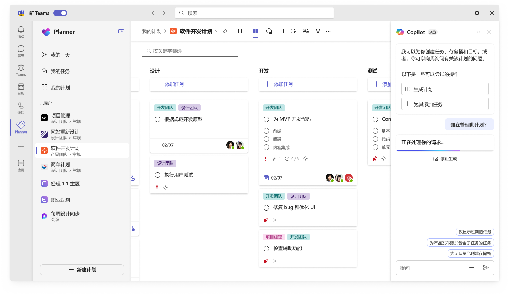Open the Apps (应用) icon
Image resolution: width=509 pixels, height=295 pixels.
pos(21,163)
